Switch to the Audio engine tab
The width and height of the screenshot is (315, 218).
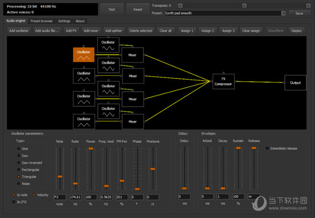click(x=16, y=21)
